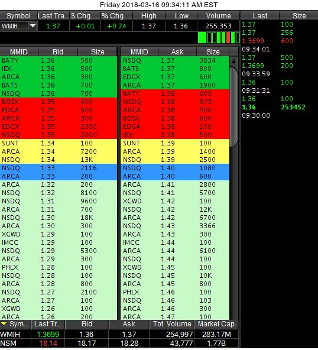Click the BATY ask at 1.38
318x350 pixels.
(175, 93)
